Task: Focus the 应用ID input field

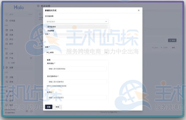Action: 77,98
